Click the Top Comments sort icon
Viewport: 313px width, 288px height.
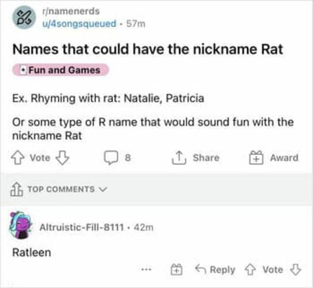point(17,189)
